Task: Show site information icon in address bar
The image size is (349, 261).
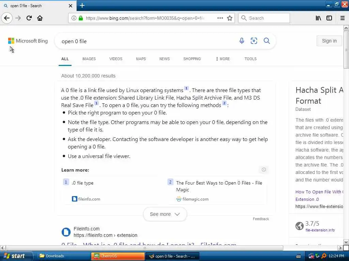Action: (x=74, y=18)
